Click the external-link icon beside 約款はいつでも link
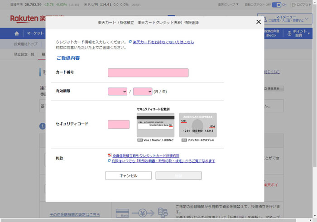Image resolution: width=317 pixels, height=222 pixels. click(x=109, y=161)
